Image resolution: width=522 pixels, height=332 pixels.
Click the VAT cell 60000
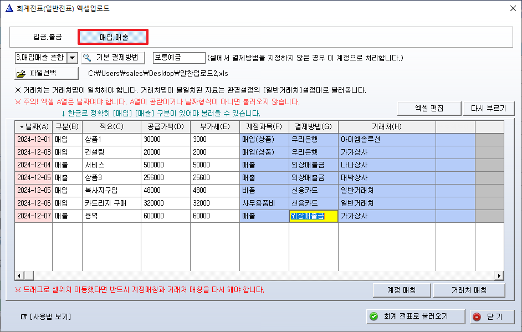pos(214,216)
